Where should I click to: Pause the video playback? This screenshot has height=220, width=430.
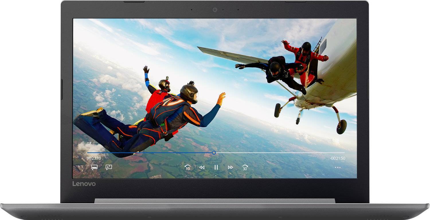(216, 167)
